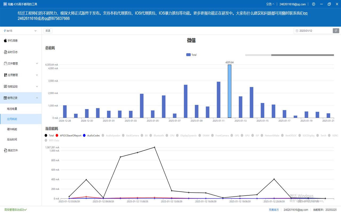Toggle the AudioCodec legend series
341x213 pixels.
coord(91,136)
